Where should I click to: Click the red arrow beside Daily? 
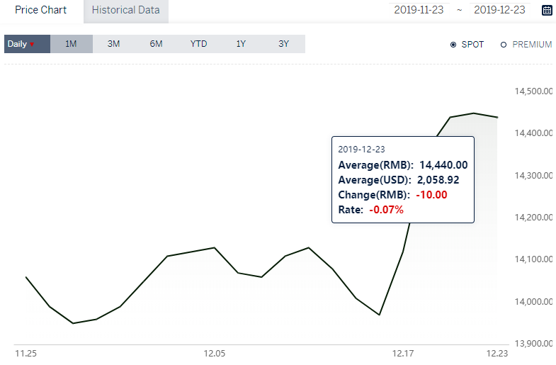32,45
